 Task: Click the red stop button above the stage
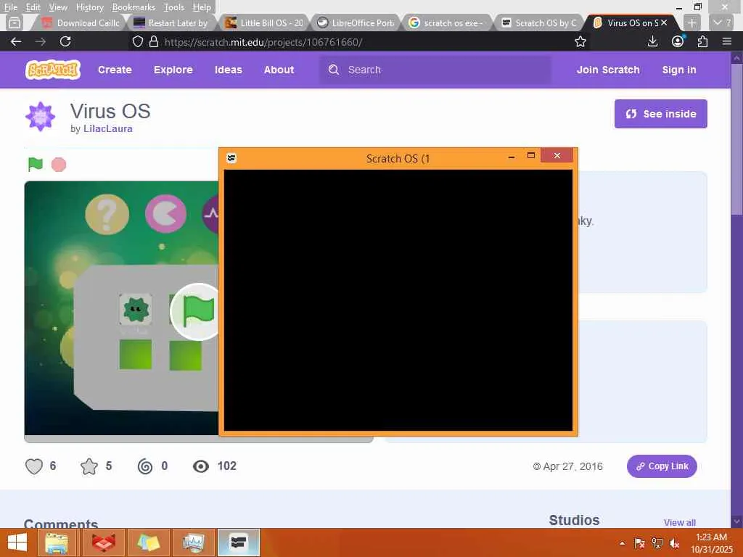(59, 165)
